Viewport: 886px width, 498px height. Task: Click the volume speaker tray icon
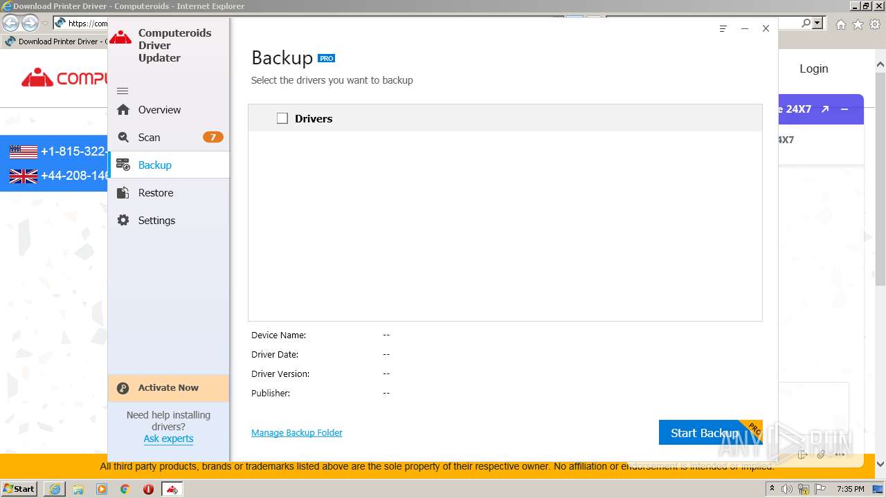(787, 489)
